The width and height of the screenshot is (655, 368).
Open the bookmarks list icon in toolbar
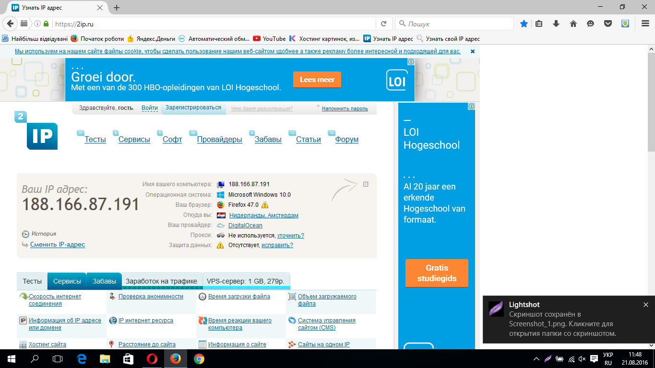click(x=539, y=24)
